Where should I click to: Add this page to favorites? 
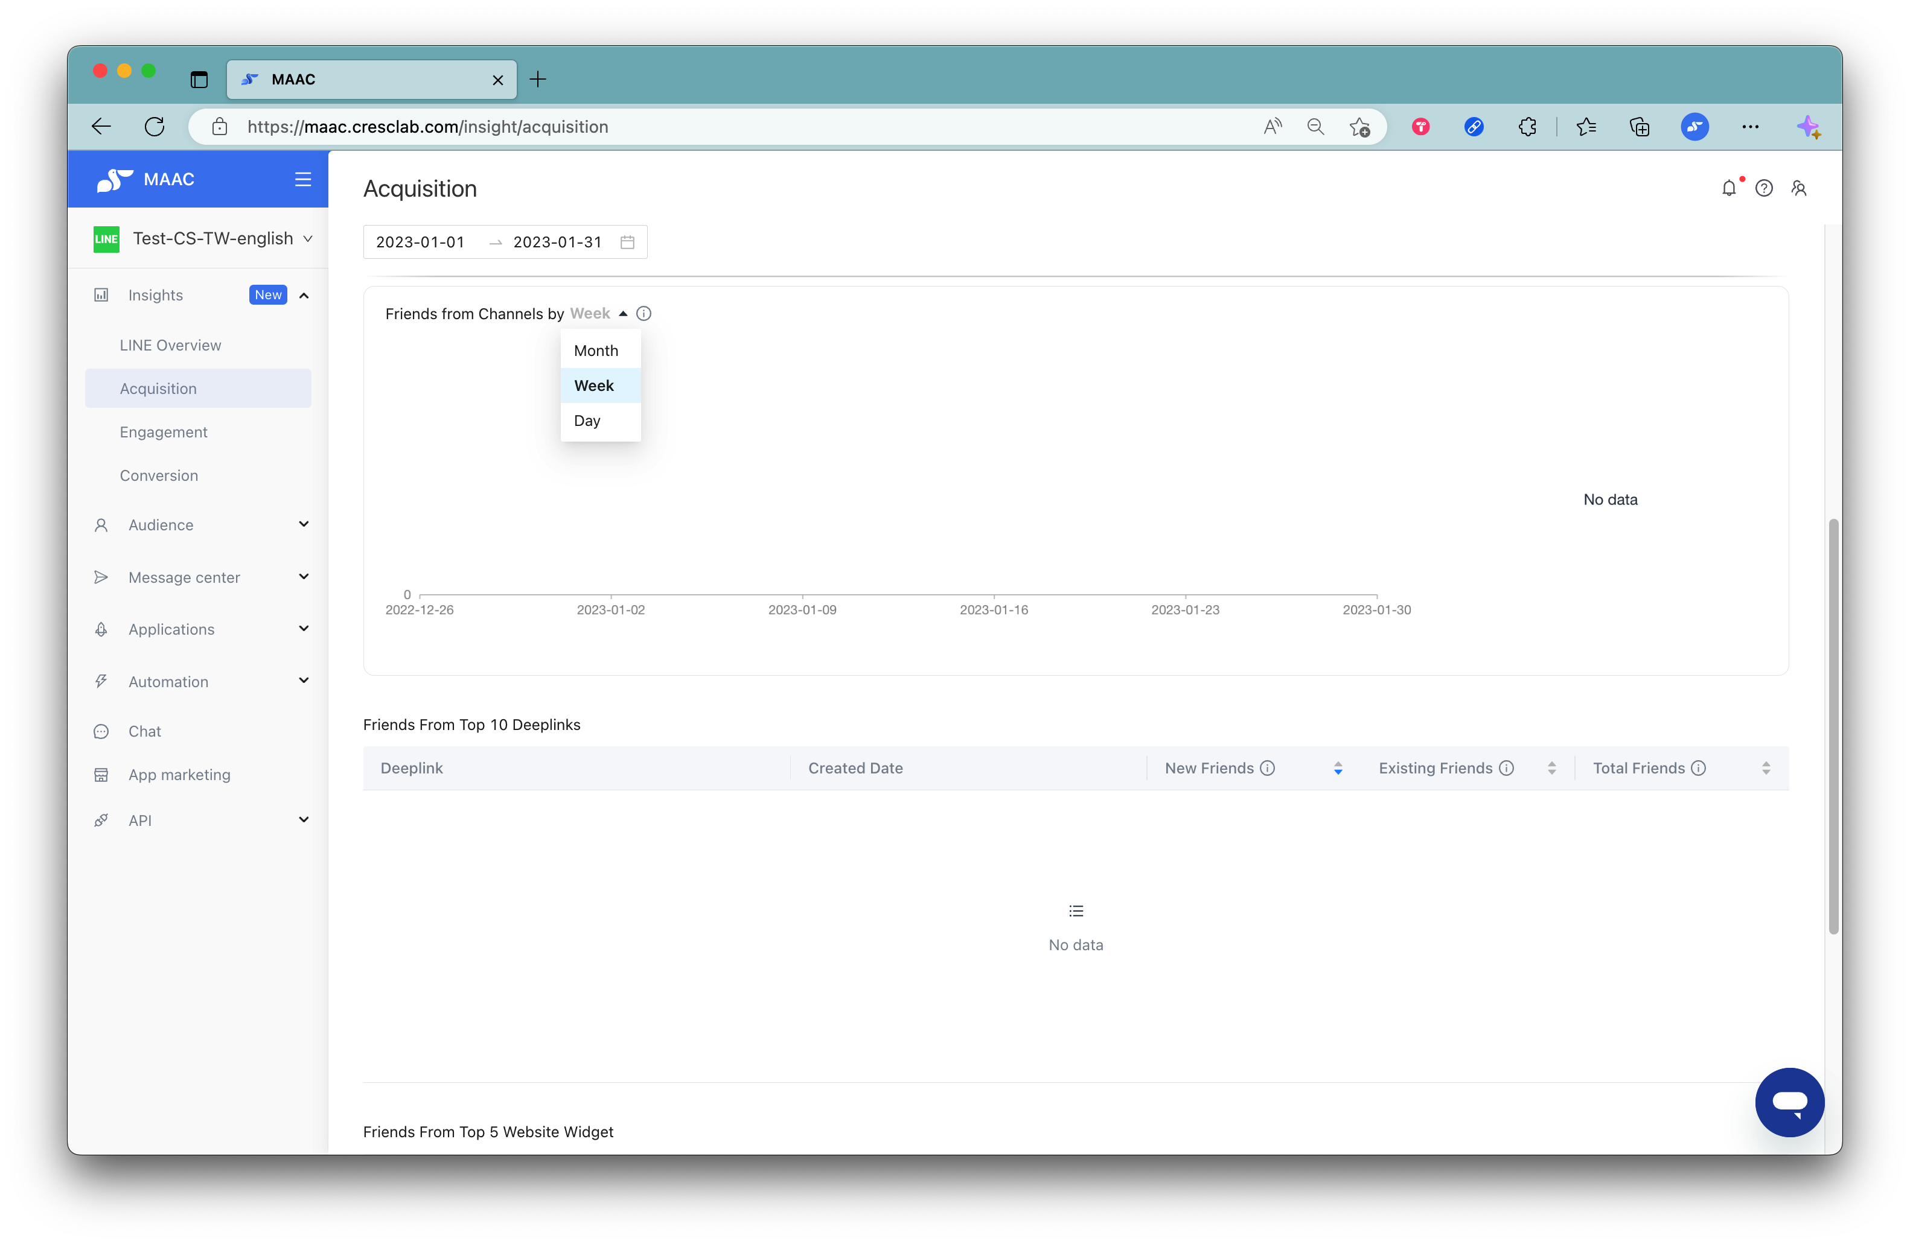pos(1359,127)
